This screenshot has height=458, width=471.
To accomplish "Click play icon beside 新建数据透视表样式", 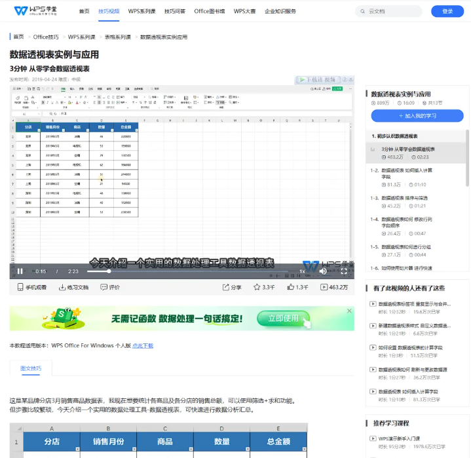I will point(373,326).
